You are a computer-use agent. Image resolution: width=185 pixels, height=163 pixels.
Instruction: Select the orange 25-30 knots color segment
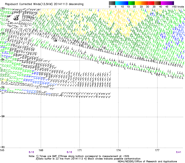point(144,3)
